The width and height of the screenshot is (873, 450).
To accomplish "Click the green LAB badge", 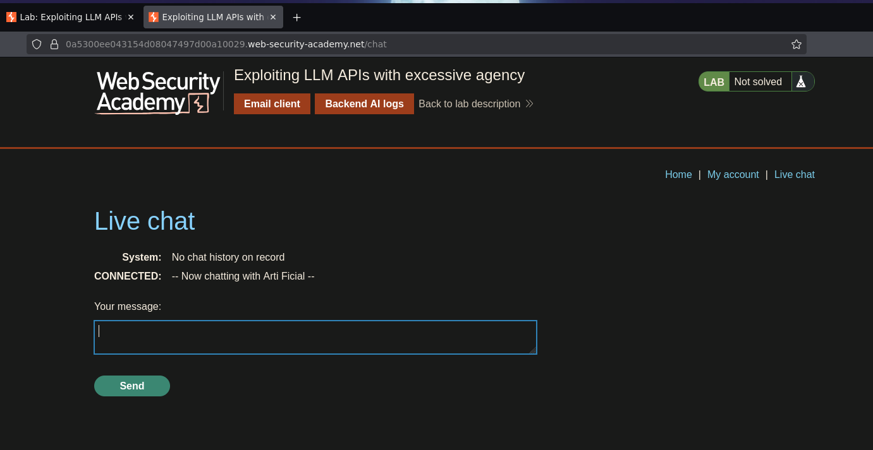I will coord(714,81).
